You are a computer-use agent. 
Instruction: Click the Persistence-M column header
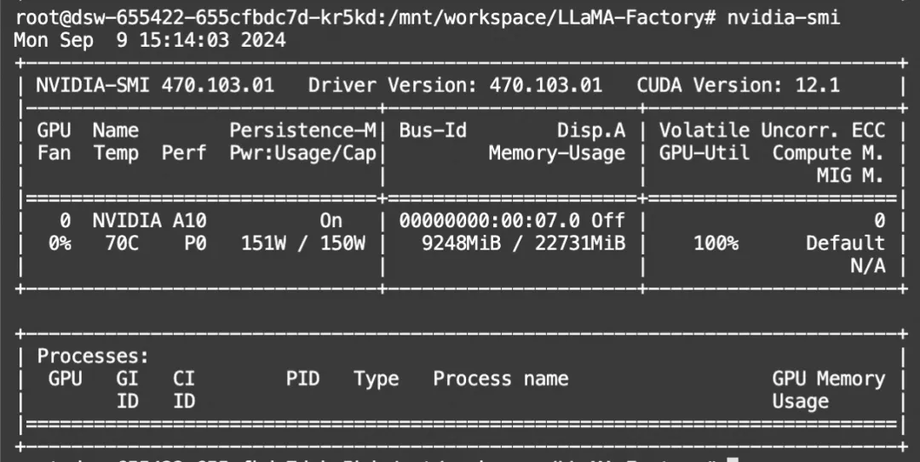point(302,131)
